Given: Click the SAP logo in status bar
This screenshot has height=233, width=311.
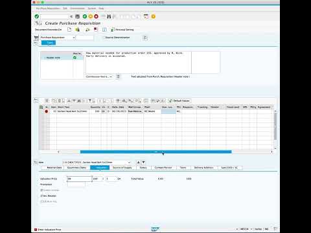Looking at the screenshot, I should pyautogui.click(x=155, y=229).
